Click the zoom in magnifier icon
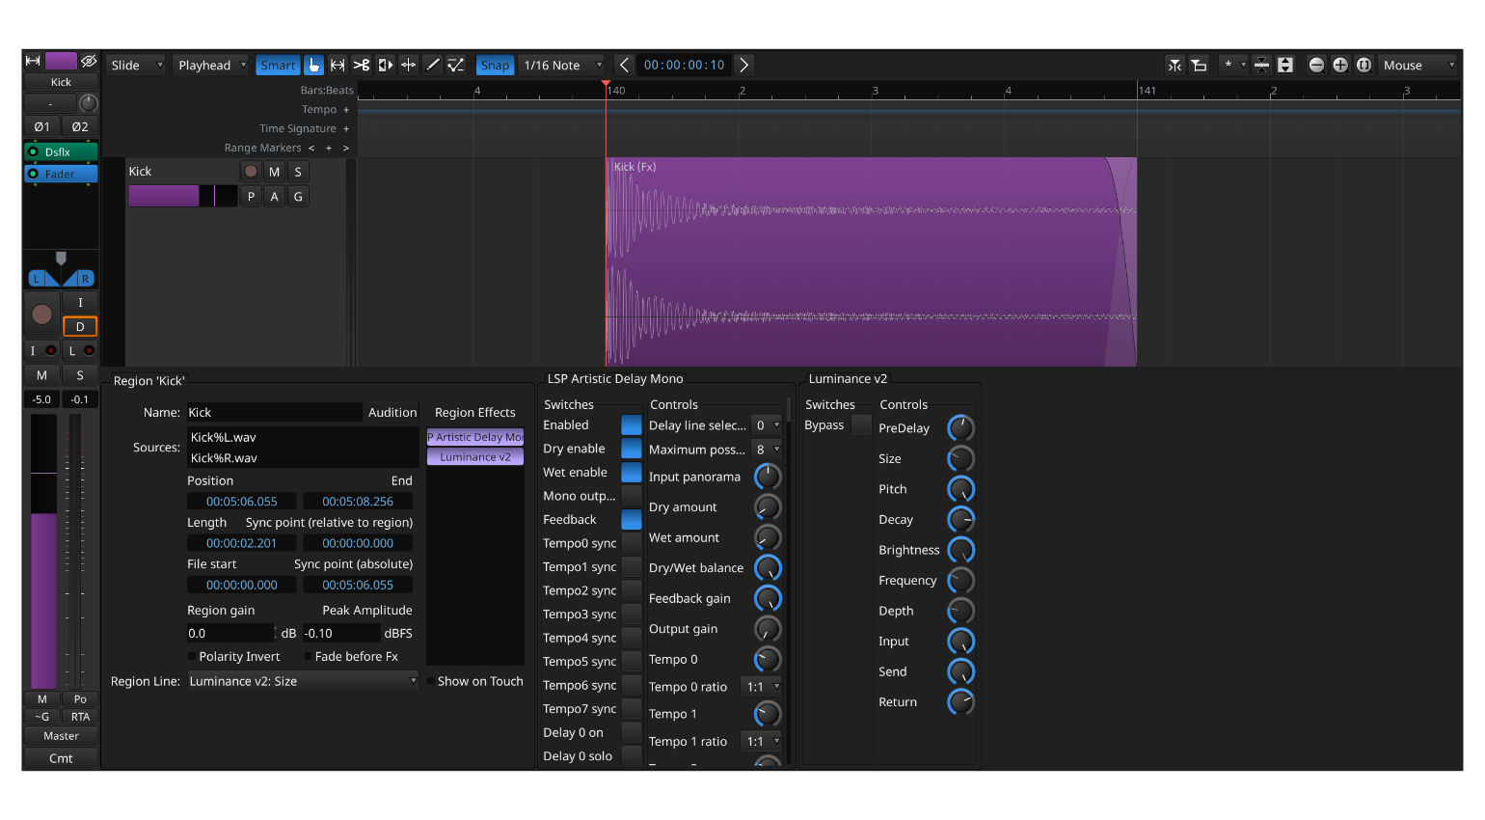Screen dimensions: 1485x820 1340,65
